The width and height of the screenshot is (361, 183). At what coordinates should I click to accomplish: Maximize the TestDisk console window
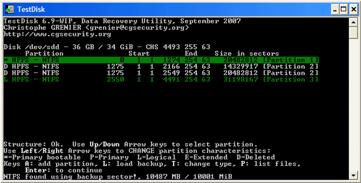tap(343, 9)
